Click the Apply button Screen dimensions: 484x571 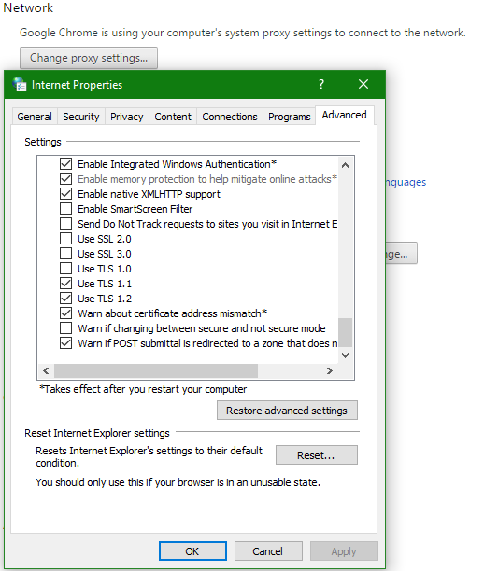pyautogui.click(x=344, y=551)
